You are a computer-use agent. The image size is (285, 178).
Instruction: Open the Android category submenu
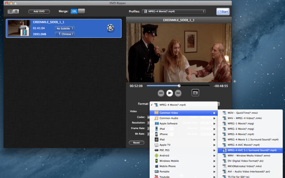click(183, 156)
